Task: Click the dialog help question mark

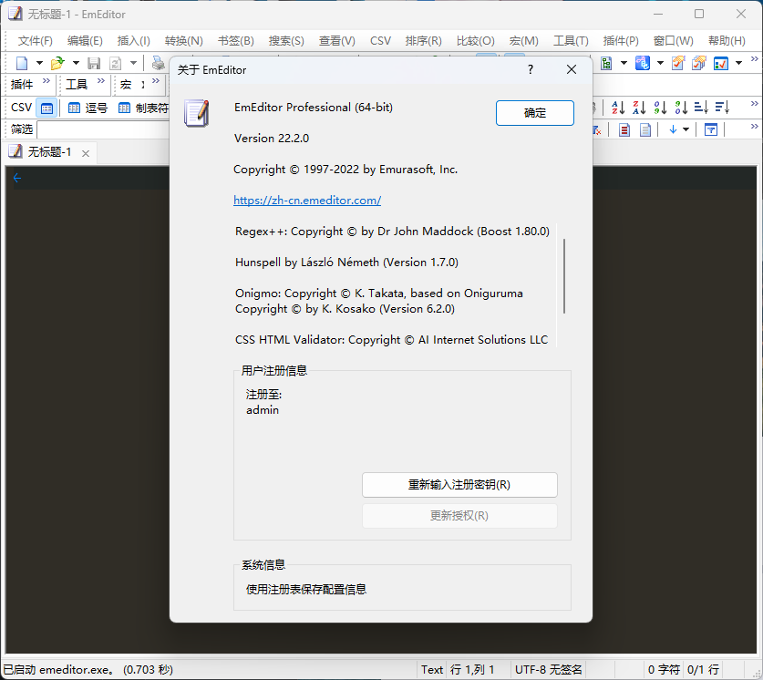Action: 531,69
